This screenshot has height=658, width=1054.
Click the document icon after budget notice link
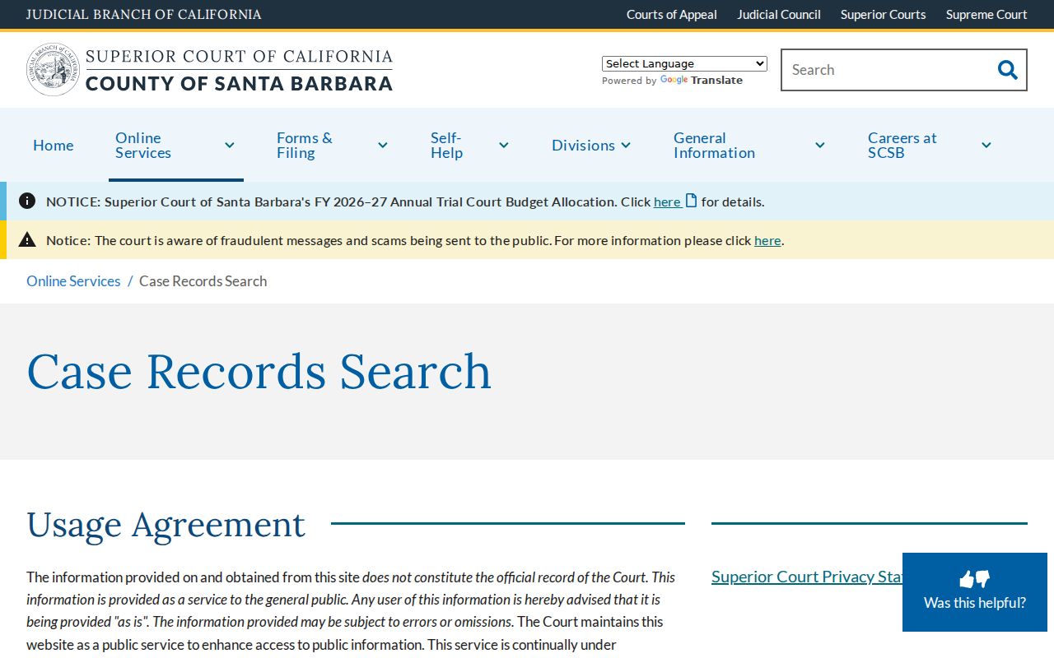692,201
